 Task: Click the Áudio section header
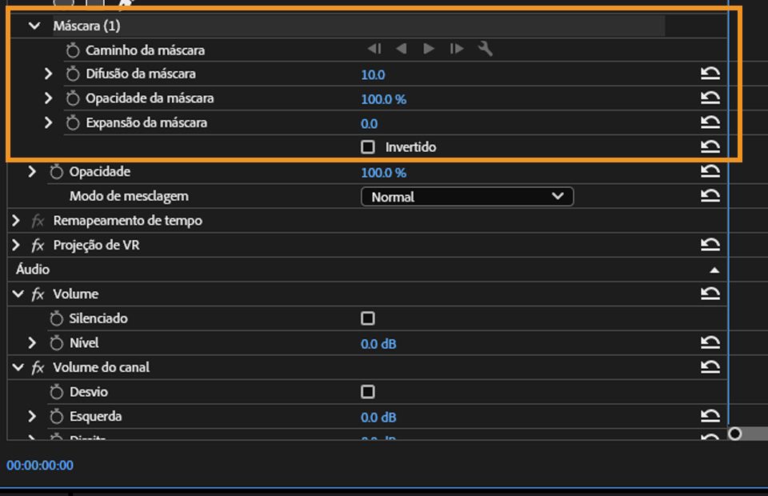pos(33,270)
